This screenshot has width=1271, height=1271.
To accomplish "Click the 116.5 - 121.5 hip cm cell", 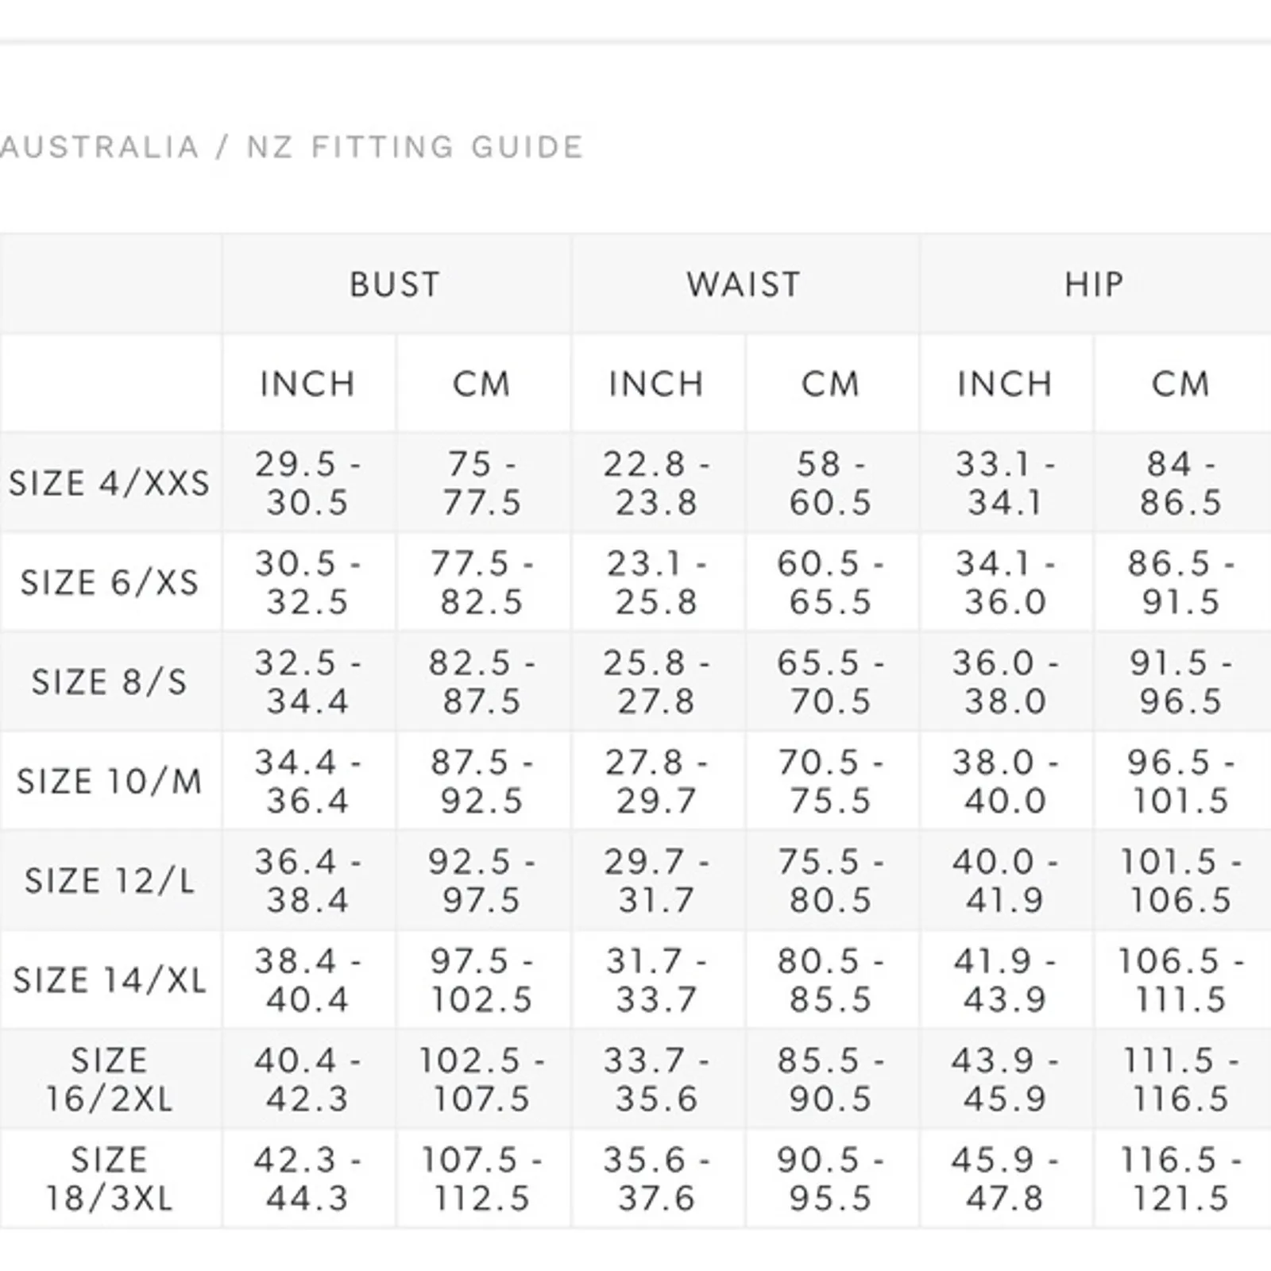I will tap(1180, 1179).
